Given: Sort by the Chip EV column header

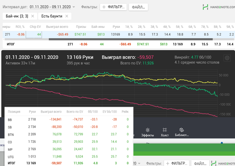Looking at the screenshot, I should point(35,26).
